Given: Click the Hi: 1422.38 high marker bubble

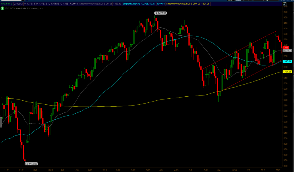Looking at the screenshot, I should 160,13.
